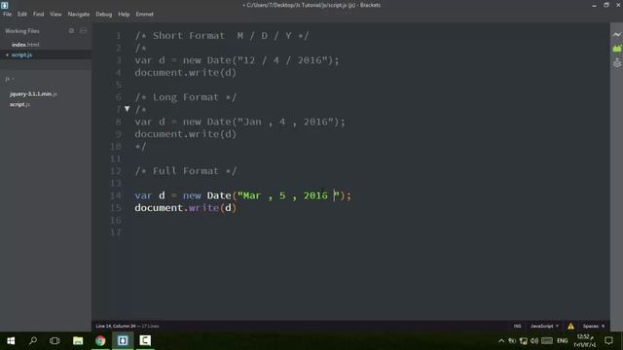Open Task View on the taskbar

55,340
